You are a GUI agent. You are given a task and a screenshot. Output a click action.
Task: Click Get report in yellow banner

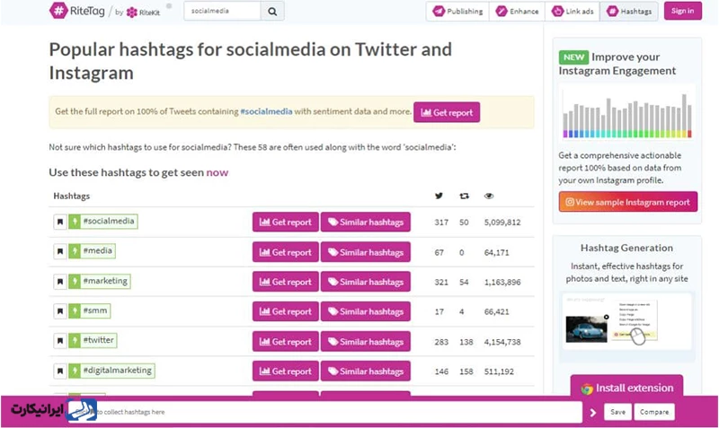coord(447,113)
